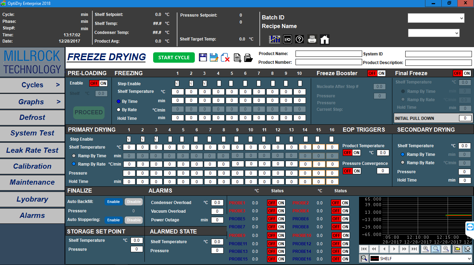Viewport: 474px width, 265px height.
Task: Select Freezing By Rate radio button
Action: coord(119,110)
